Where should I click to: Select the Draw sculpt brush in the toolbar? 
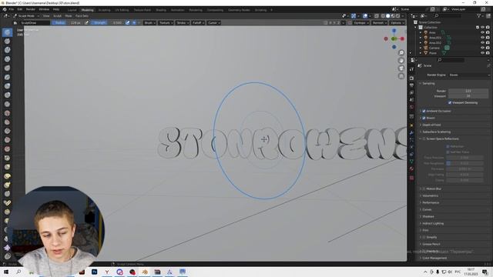click(x=7, y=32)
